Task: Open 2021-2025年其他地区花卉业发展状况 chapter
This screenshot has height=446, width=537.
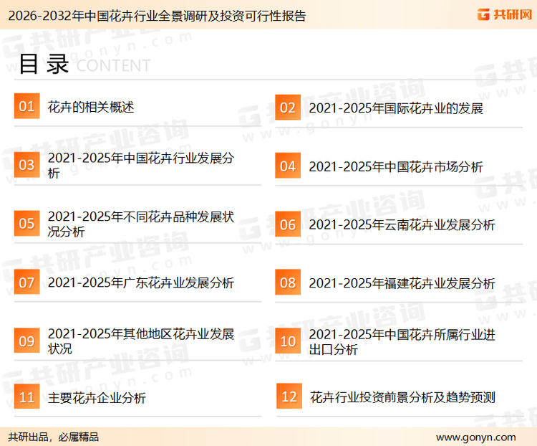Action: [140, 341]
